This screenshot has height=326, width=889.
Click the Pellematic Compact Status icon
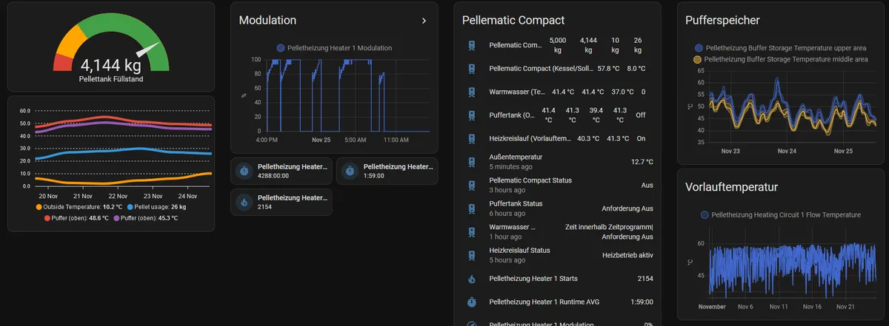click(472, 186)
